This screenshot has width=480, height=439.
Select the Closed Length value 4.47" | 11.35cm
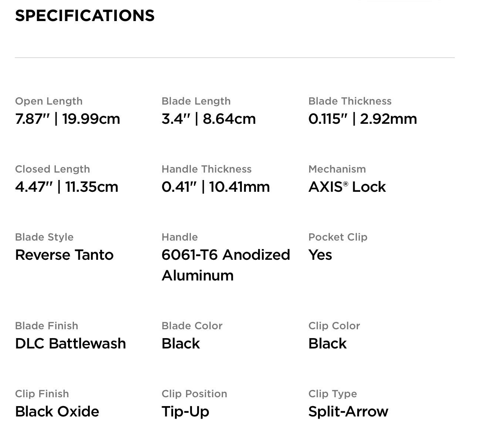(67, 187)
